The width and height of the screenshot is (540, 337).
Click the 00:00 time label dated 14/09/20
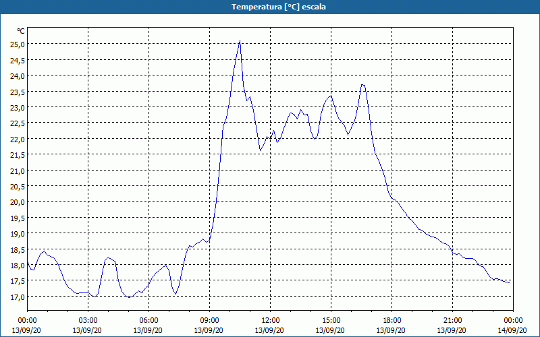513,321
